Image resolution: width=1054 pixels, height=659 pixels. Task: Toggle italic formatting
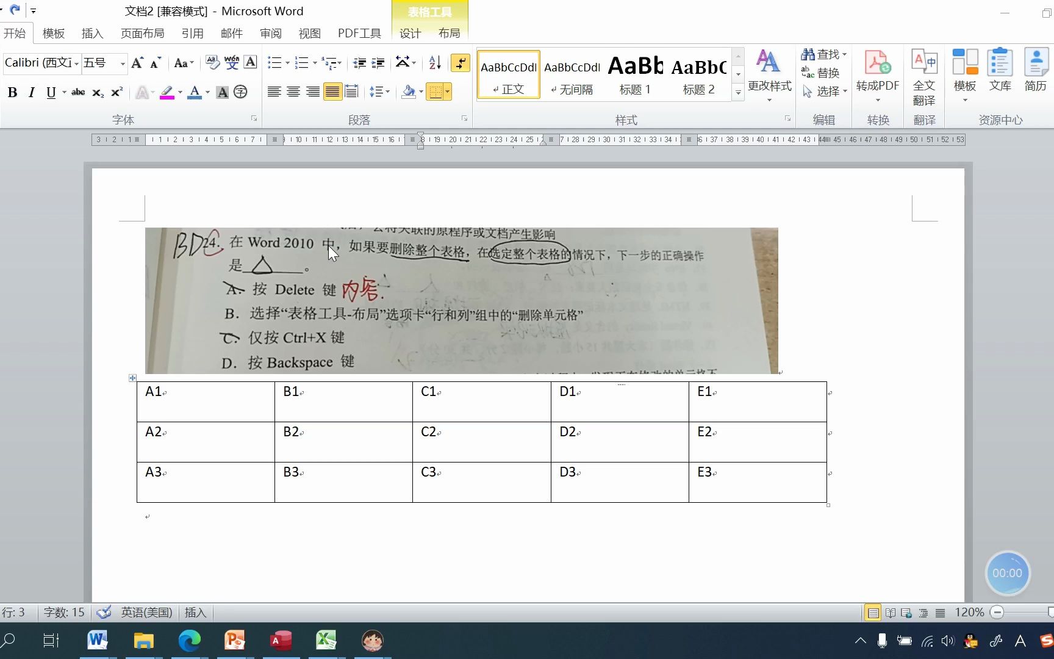point(32,92)
